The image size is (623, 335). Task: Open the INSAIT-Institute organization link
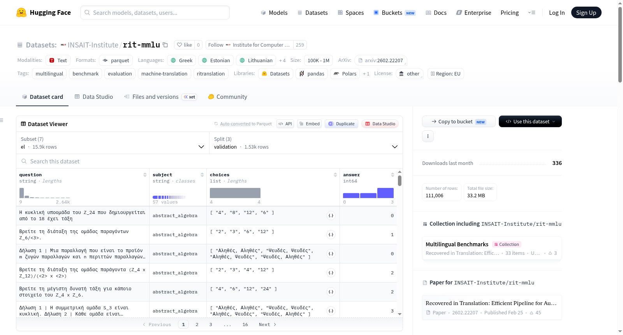93,45
